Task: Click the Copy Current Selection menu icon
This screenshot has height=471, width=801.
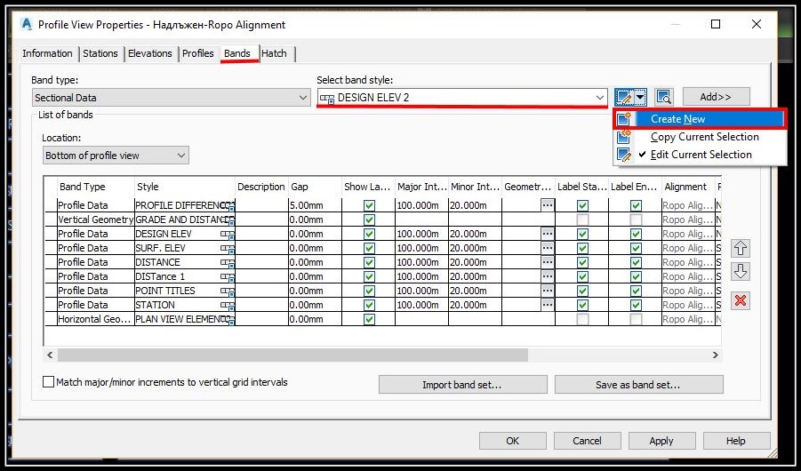Action: tap(624, 137)
